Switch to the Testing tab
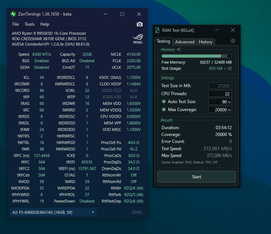The height and width of the screenshot is (234, 271). (163, 41)
